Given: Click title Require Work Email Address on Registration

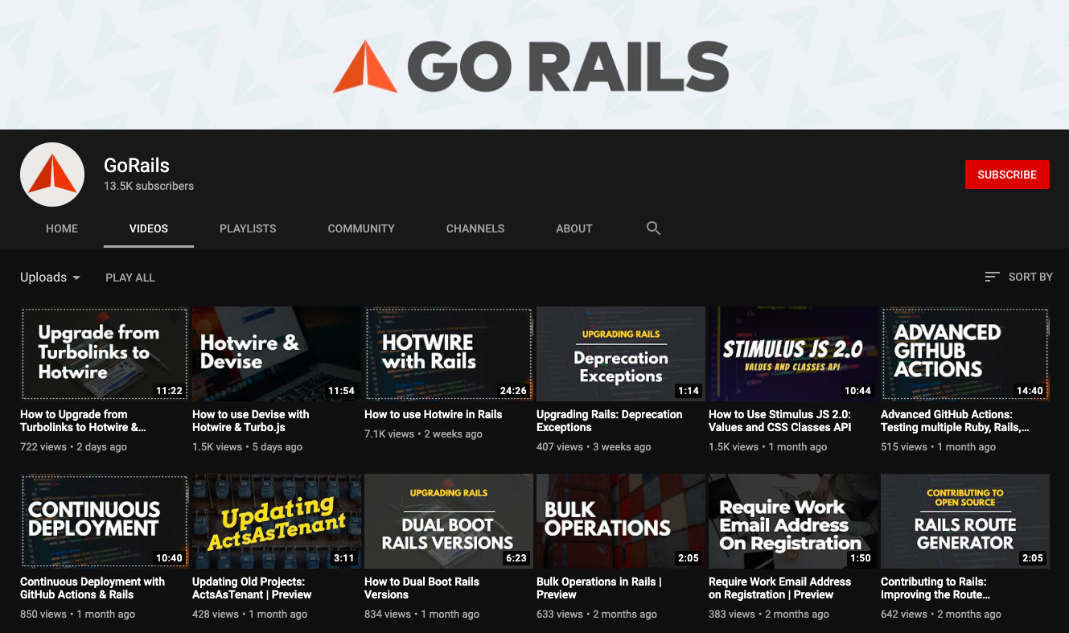Looking at the screenshot, I should coord(780,588).
